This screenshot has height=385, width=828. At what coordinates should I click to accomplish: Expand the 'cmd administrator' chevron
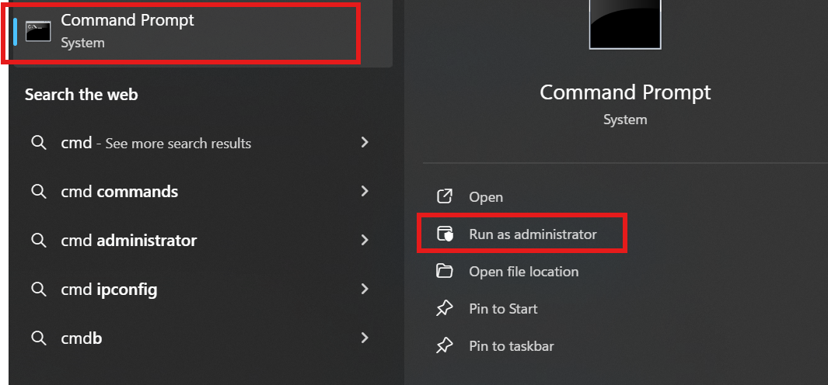tap(365, 240)
